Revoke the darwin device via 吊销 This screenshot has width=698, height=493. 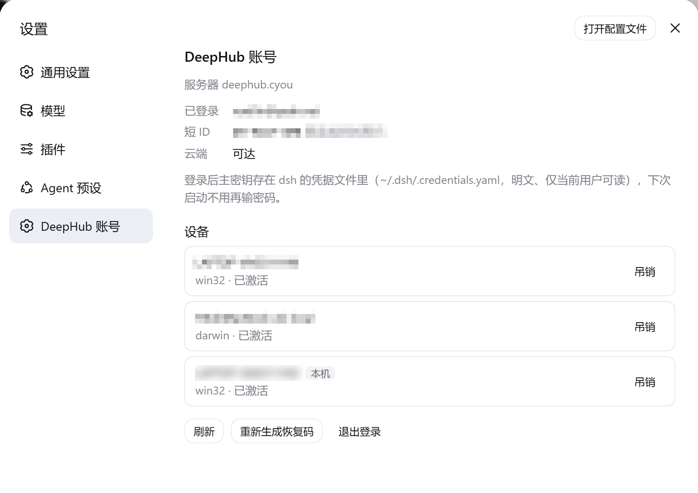click(x=645, y=327)
